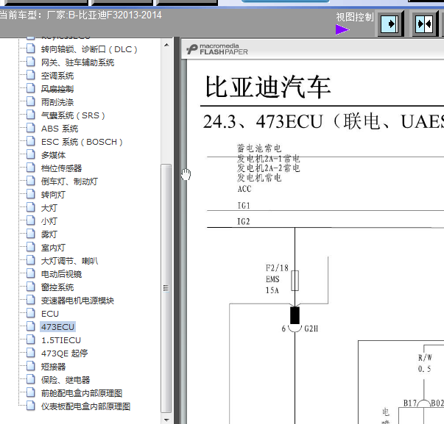Image resolution: width=444 pixels, height=424 pixels.
Task: Select 网关、驻车辅助系统 in the tree
Action: click(x=77, y=62)
